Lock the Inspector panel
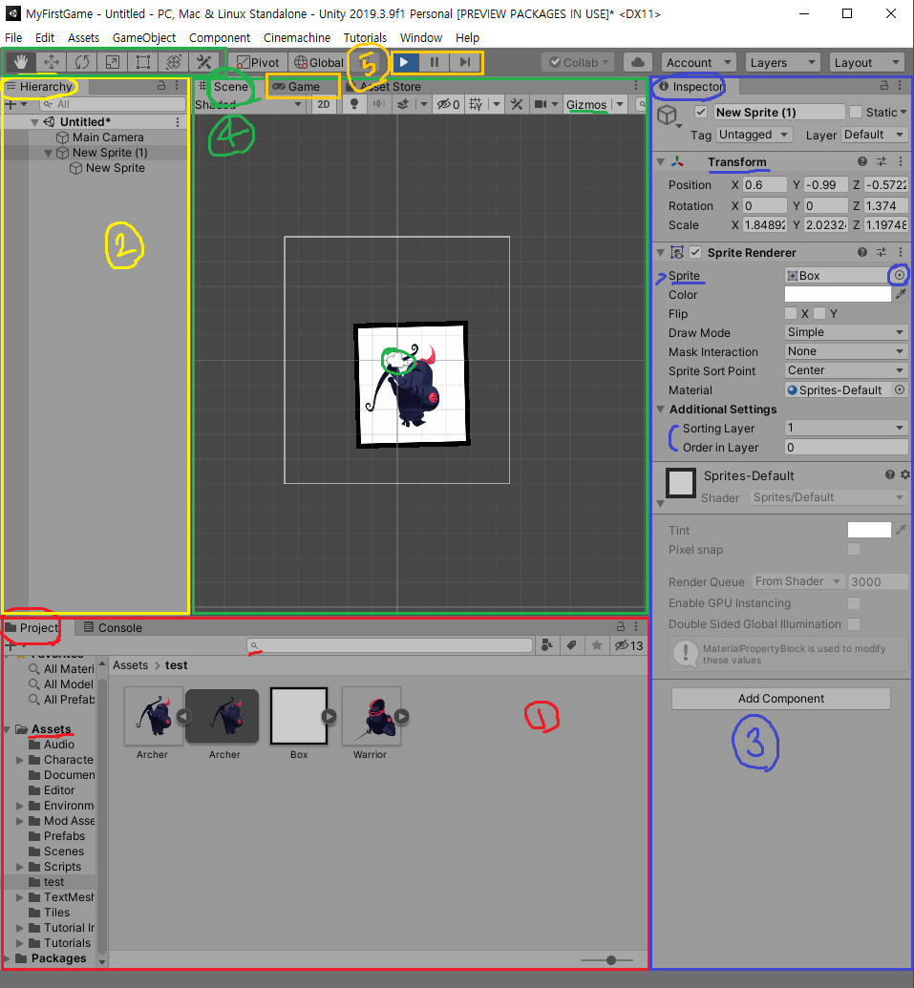914x988 pixels. 883,86
